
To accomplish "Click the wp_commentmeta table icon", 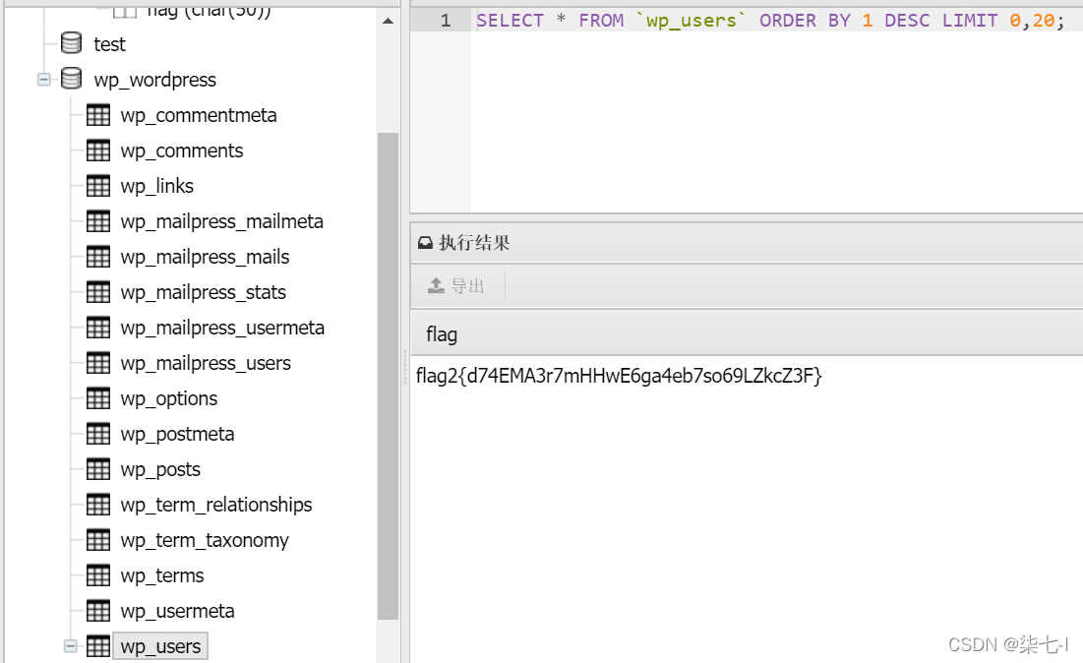I will (x=98, y=115).
